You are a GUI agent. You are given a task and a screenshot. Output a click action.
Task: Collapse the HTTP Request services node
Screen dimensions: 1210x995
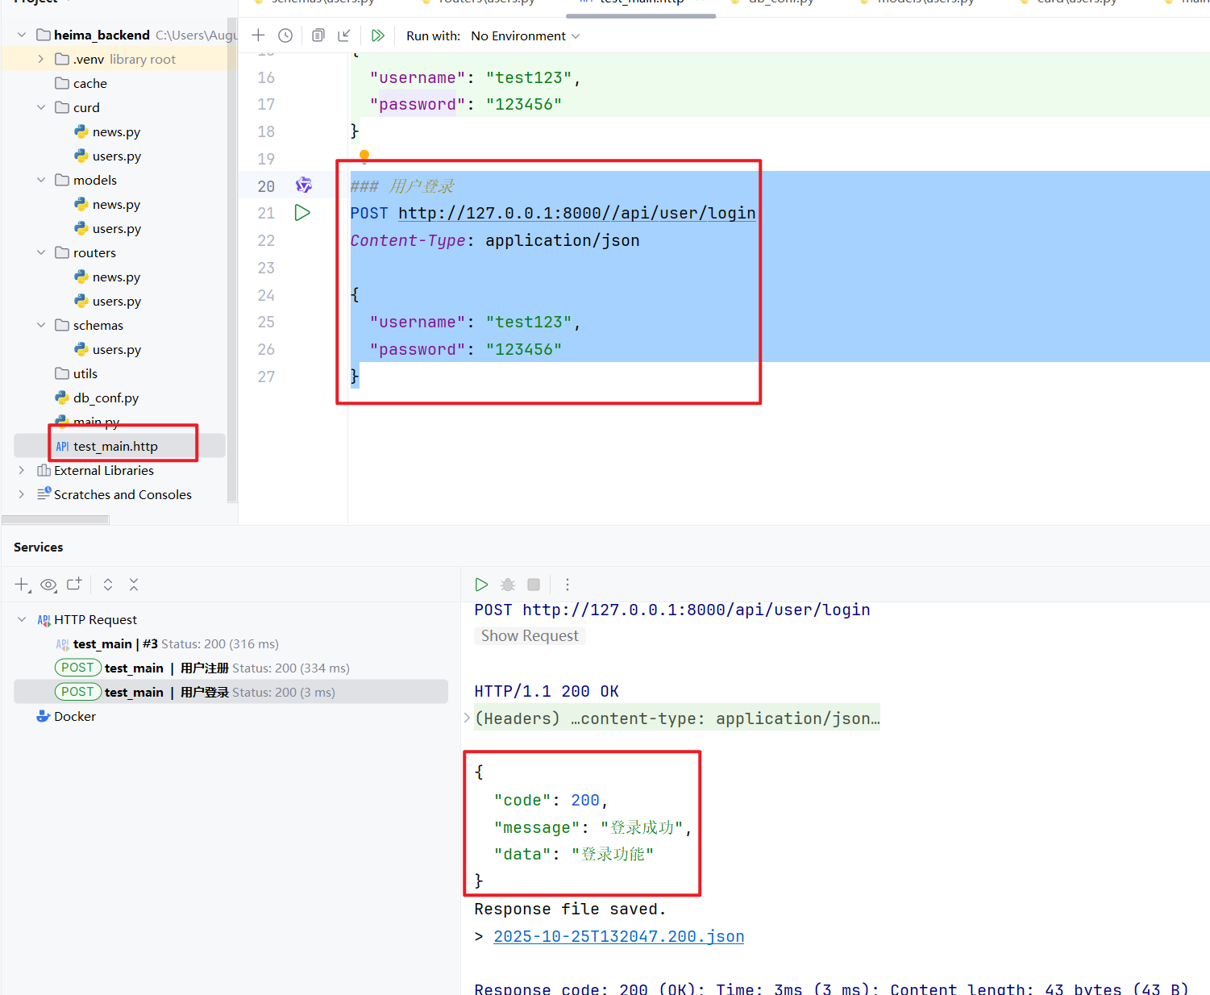22,619
